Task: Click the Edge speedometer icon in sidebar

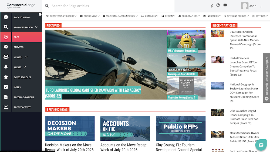Action: (6, 37)
